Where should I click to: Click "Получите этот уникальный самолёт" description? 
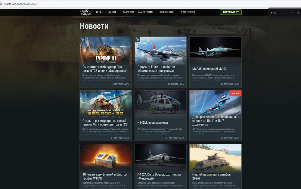(x=160, y=78)
